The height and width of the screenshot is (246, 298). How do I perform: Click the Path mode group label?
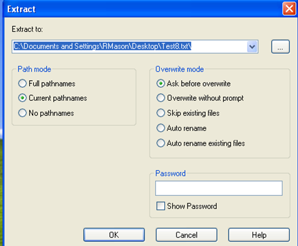[x=34, y=69]
